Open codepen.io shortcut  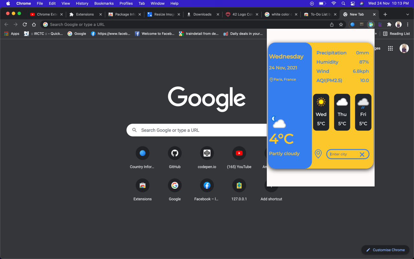pos(207,157)
